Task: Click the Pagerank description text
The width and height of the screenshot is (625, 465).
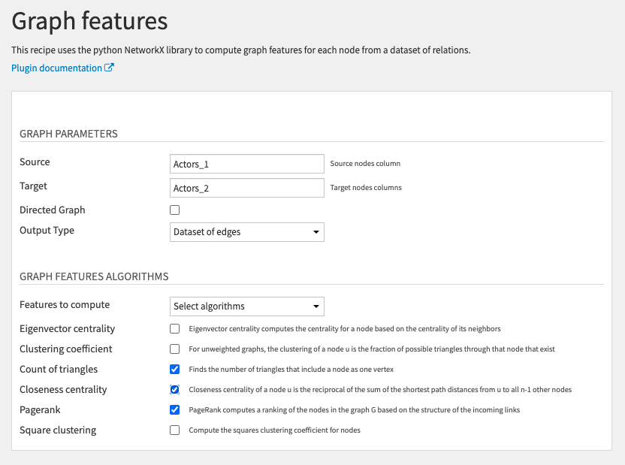Action: (354, 410)
